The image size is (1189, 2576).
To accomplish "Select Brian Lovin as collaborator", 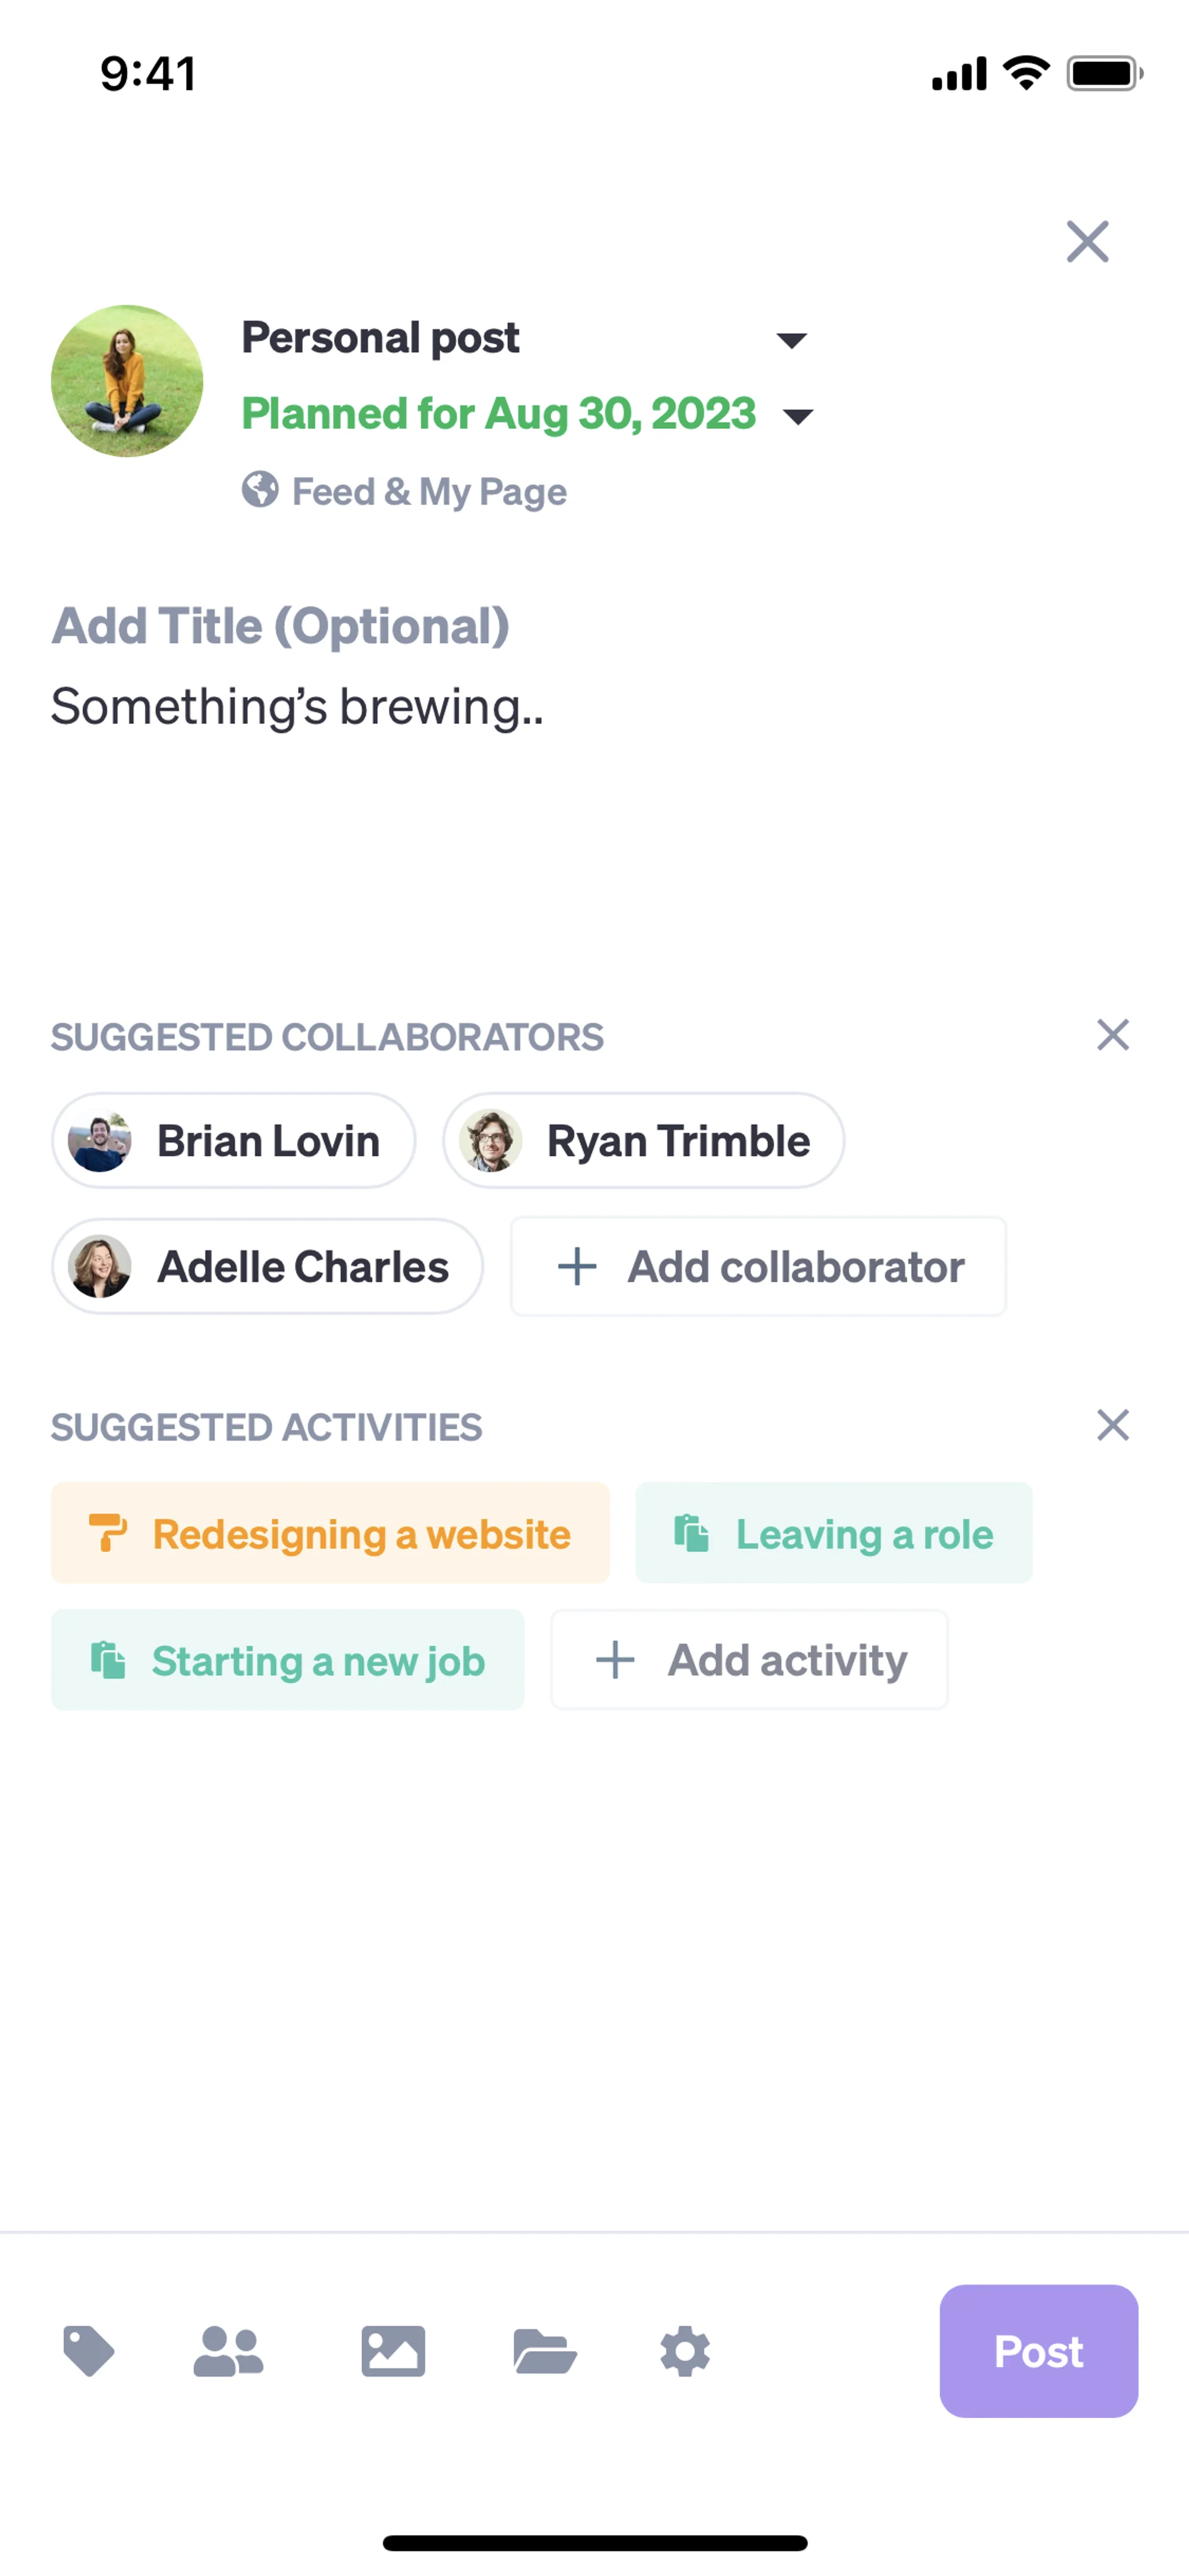I will tap(234, 1141).
